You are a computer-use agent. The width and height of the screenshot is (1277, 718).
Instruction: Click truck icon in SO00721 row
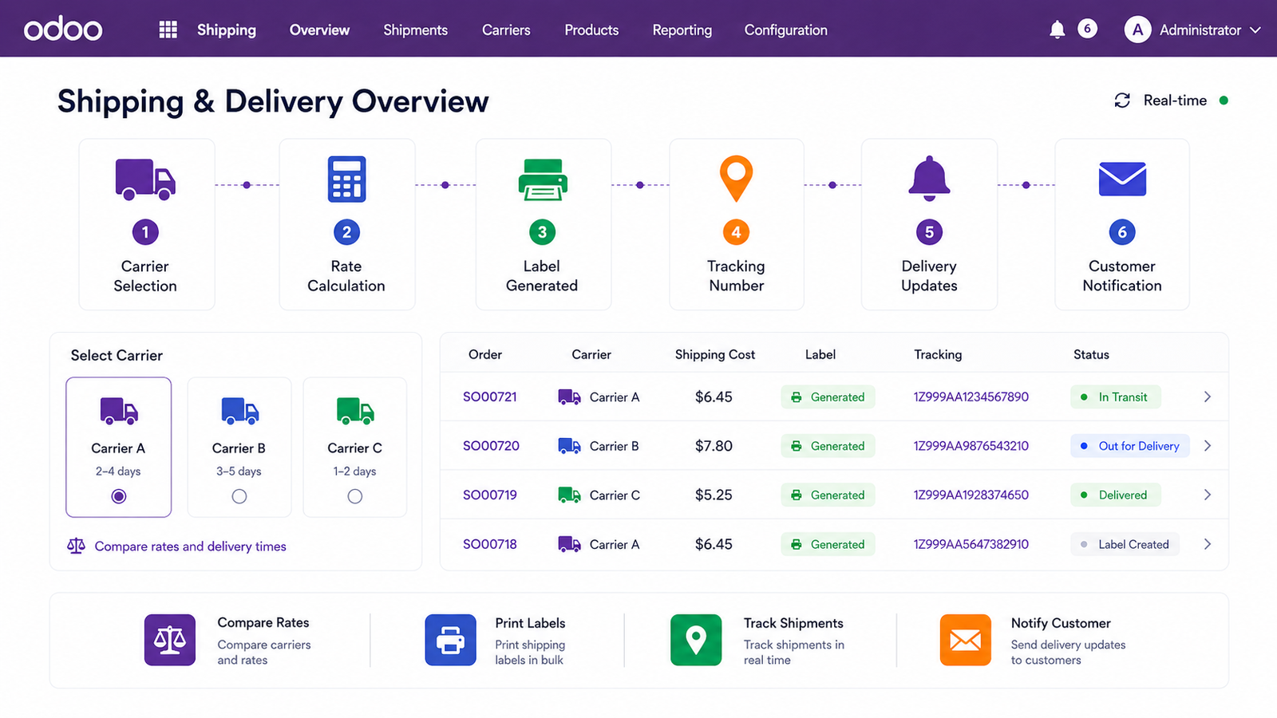click(569, 397)
